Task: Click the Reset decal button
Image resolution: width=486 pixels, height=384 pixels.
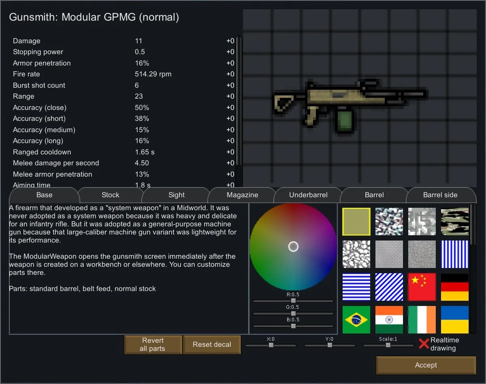Action: tap(212, 345)
